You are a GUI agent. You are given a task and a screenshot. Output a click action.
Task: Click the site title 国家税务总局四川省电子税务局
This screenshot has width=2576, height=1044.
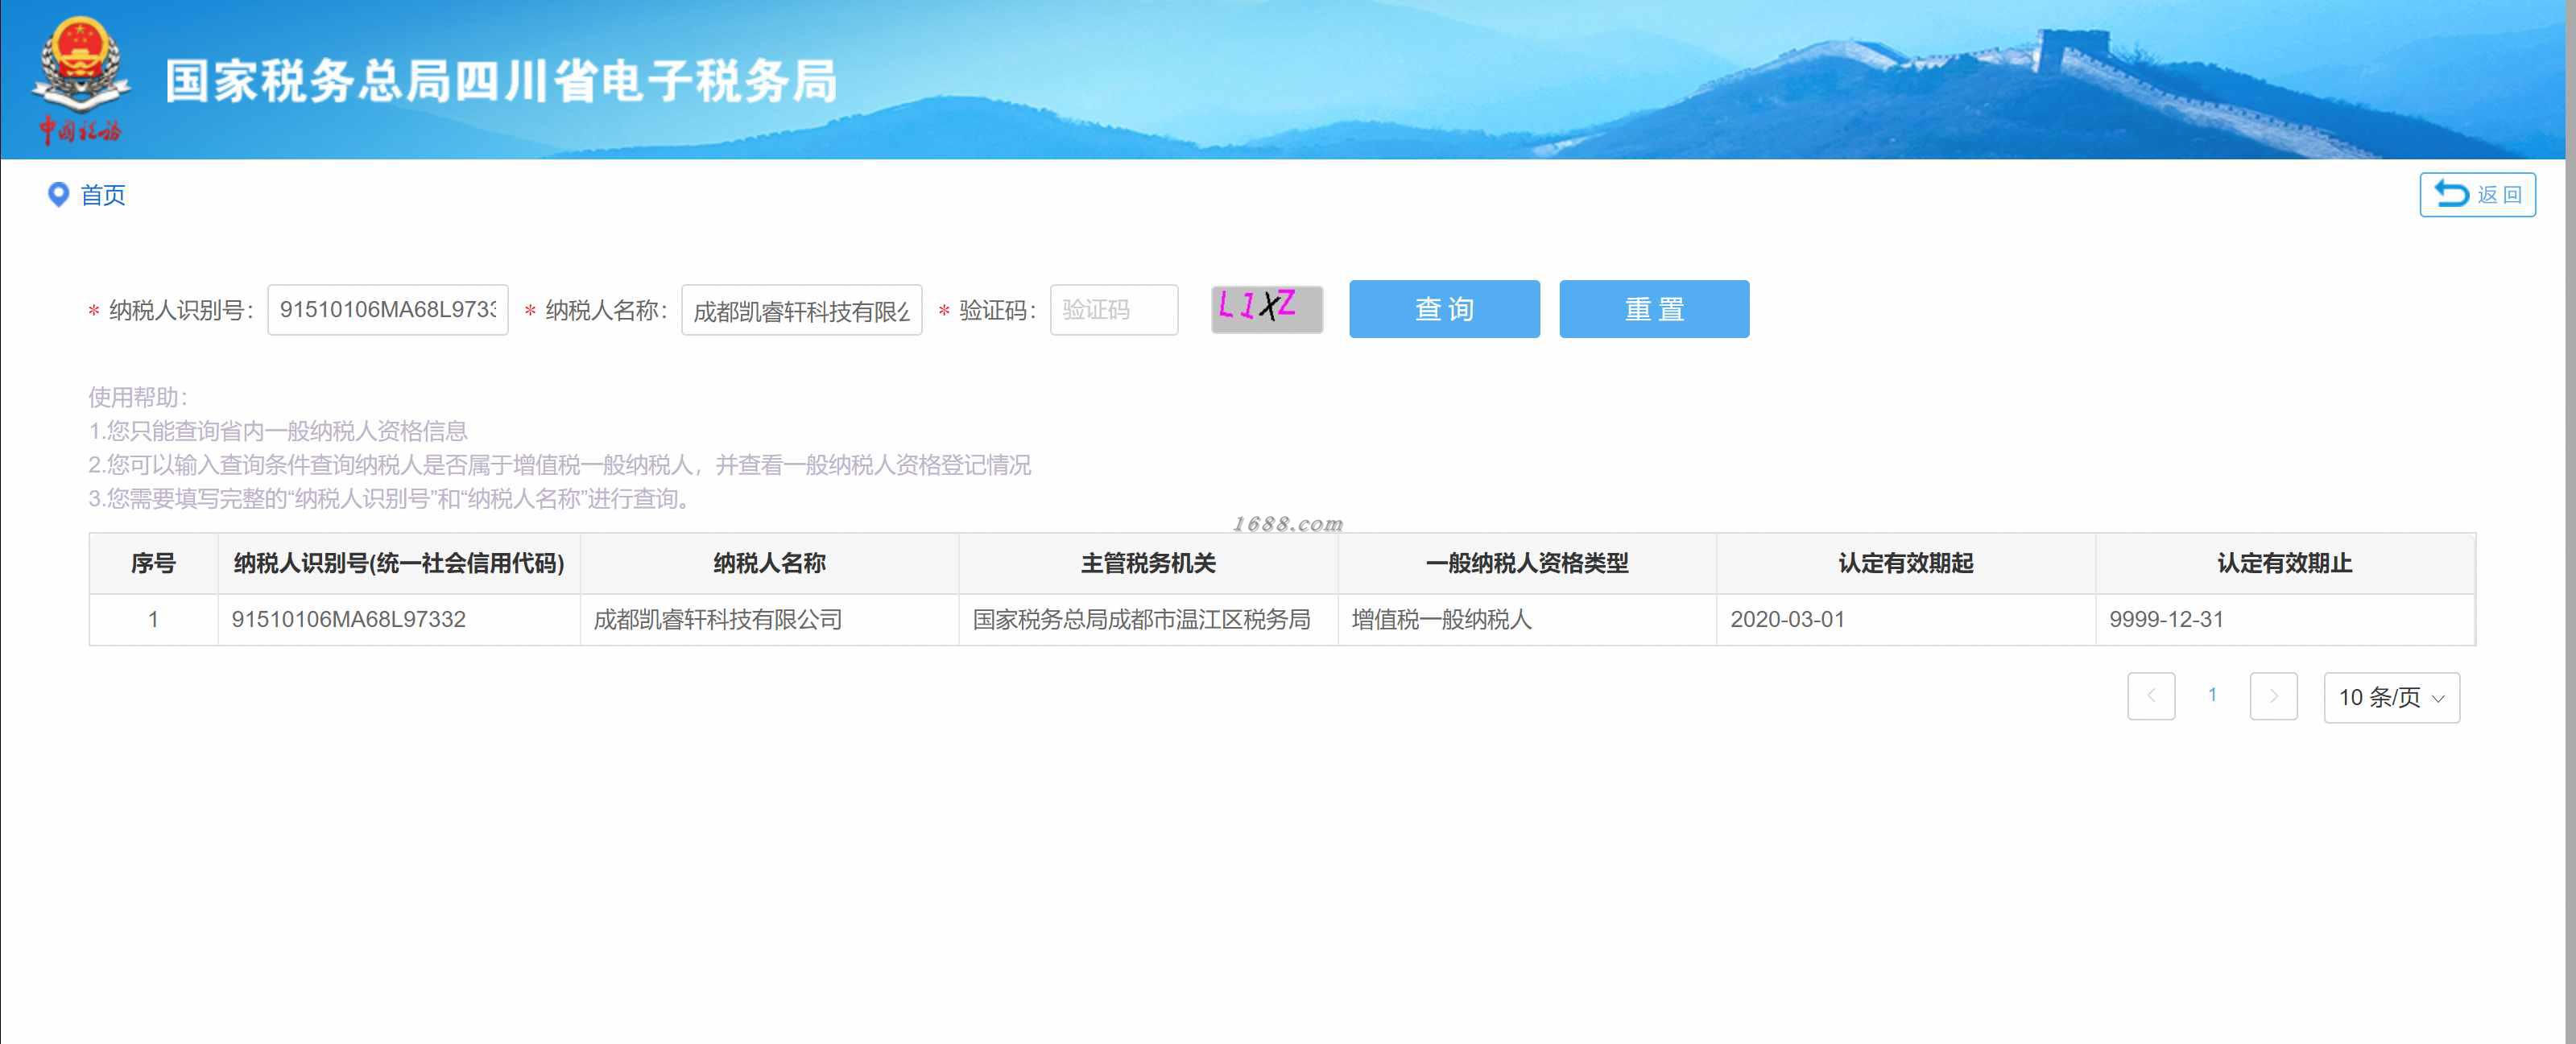(x=500, y=81)
